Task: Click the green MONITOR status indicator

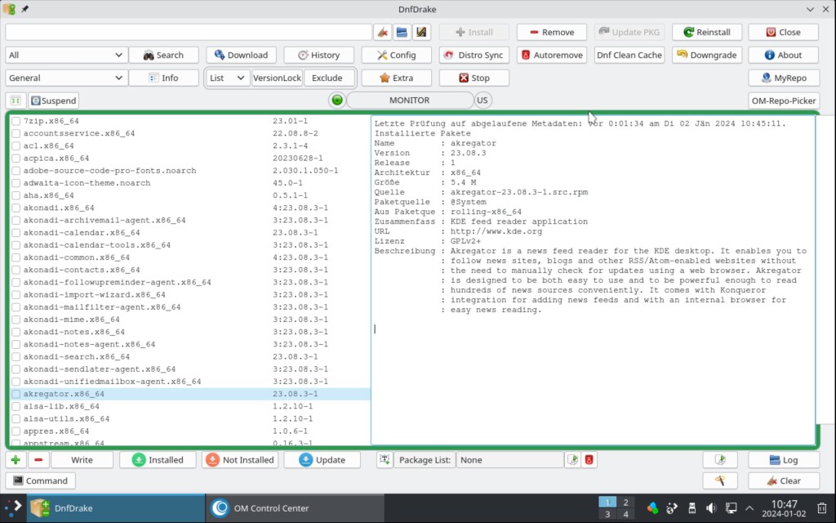Action: coord(337,101)
